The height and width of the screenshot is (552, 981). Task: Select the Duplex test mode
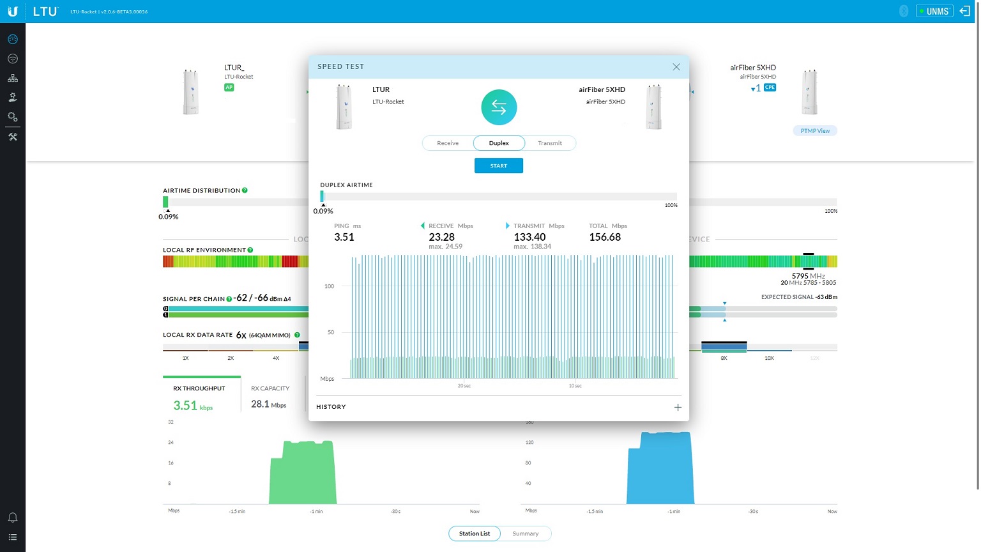499,143
